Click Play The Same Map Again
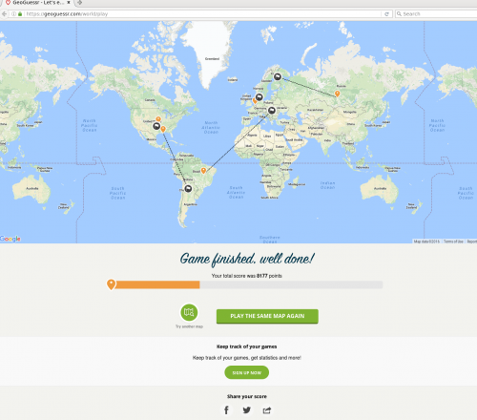The width and height of the screenshot is (477, 420). point(267,316)
